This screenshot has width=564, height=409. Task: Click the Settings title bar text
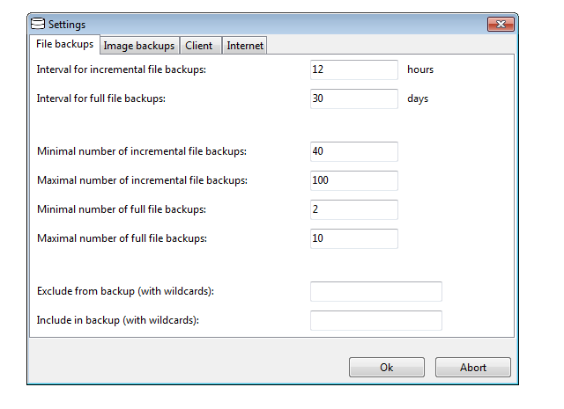click(67, 25)
